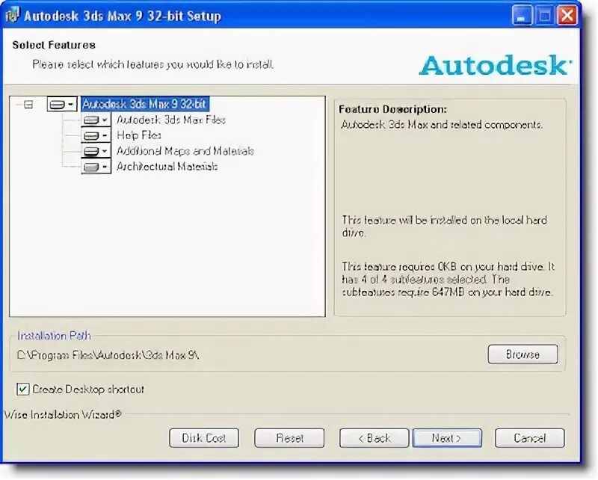598x480 pixels.
Task: Open install-option dropdown for Autodesk 3ds Max Files
Action: tap(96, 120)
